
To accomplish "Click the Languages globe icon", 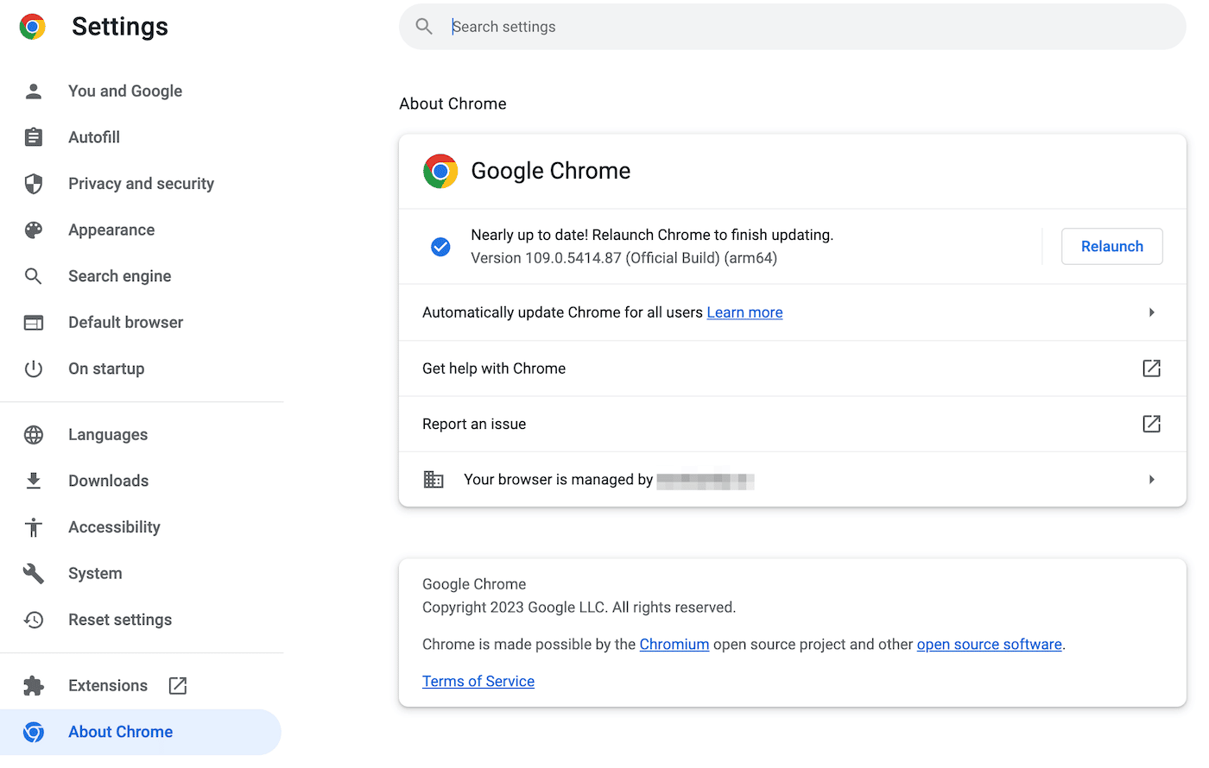I will tap(33, 434).
